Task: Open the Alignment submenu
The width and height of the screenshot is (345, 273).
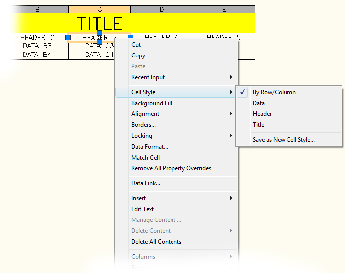Action: point(145,114)
